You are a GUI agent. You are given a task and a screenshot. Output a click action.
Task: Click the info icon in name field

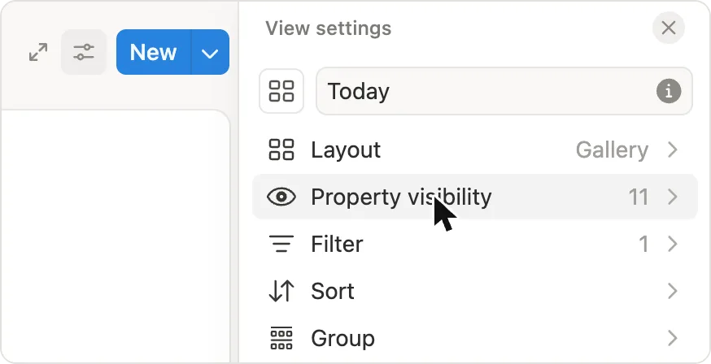pos(669,91)
